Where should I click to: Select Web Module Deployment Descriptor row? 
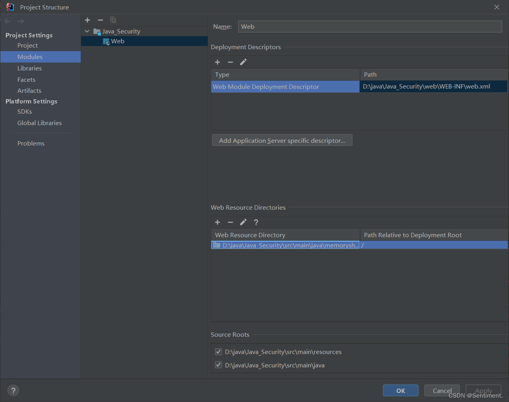coord(285,87)
